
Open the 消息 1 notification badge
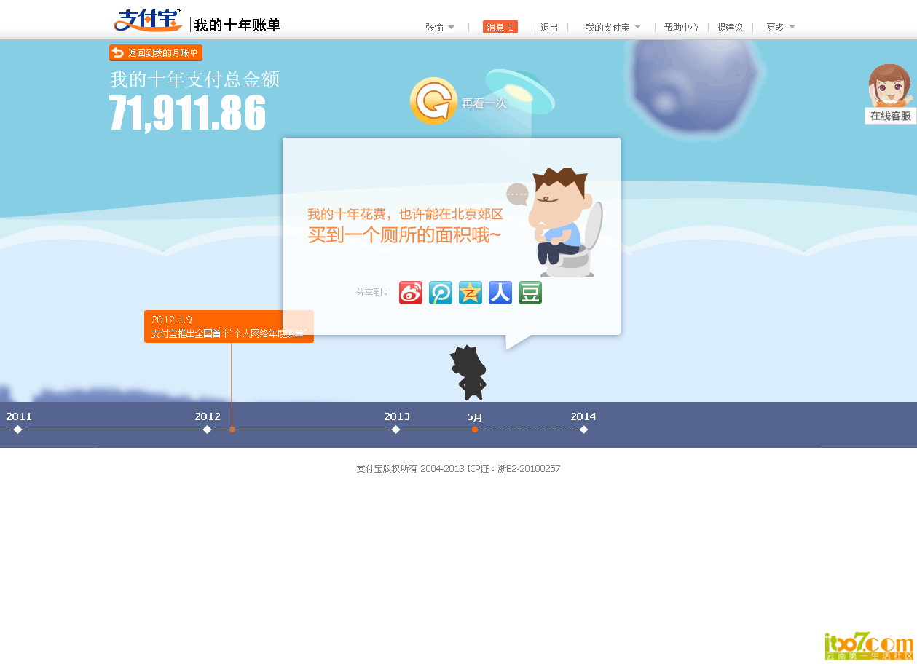[x=500, y=28]
